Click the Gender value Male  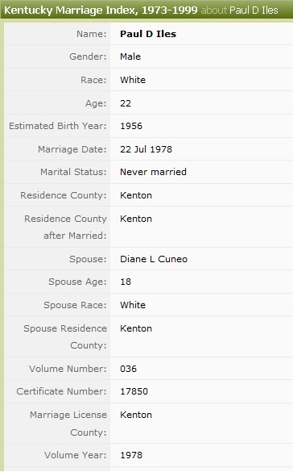coord(130,56)
